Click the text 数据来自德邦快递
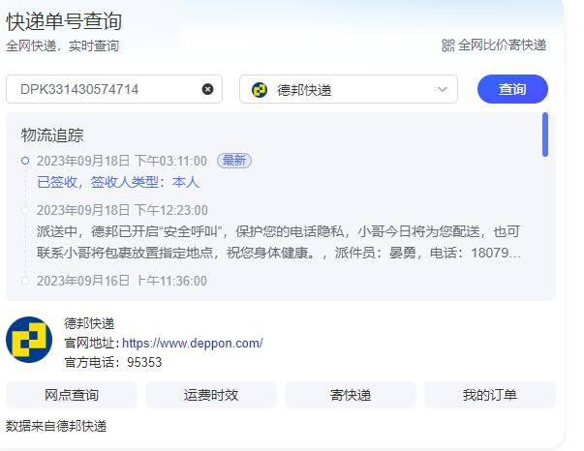 click(56, 426)
